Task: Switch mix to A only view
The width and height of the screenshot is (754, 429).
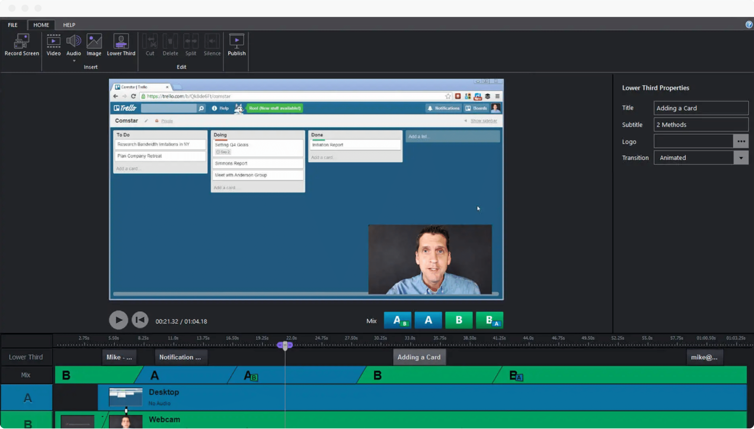Action: pyautogui.click(x=428, y=320)
